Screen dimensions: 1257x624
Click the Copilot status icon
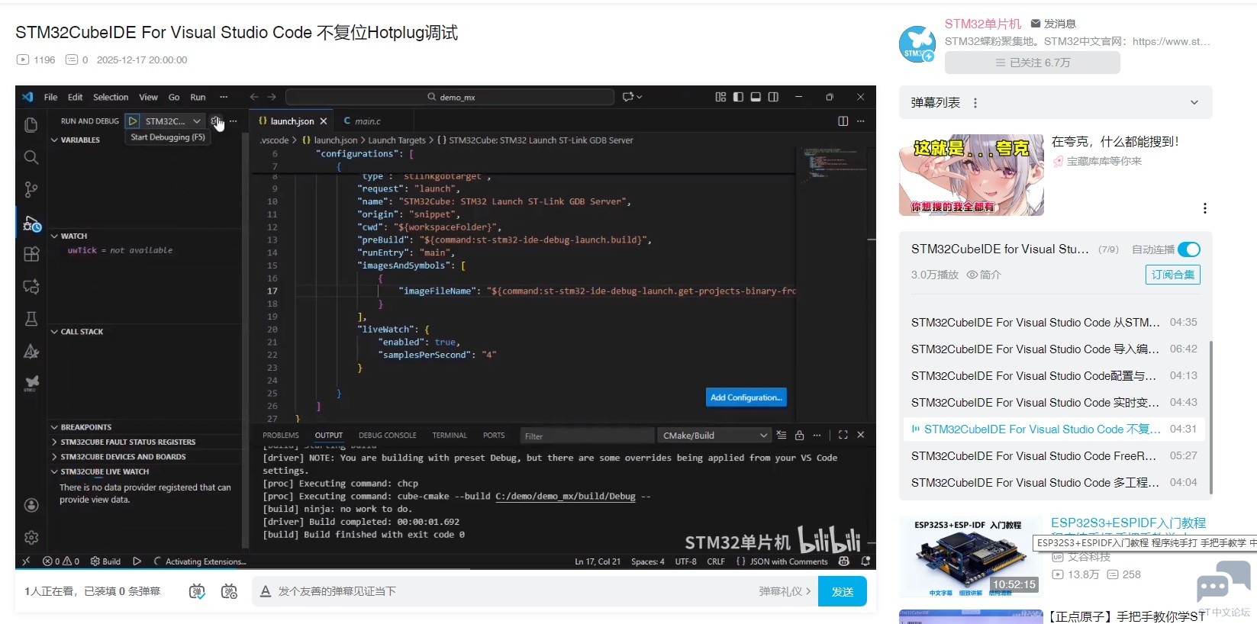(x=844, y=561)
